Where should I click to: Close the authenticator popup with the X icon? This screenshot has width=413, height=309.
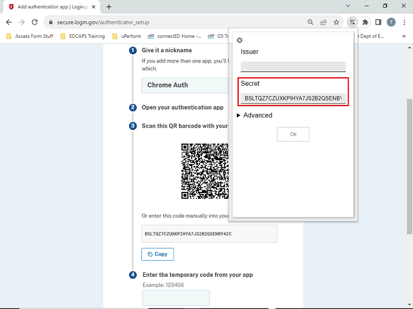point(240,40)
